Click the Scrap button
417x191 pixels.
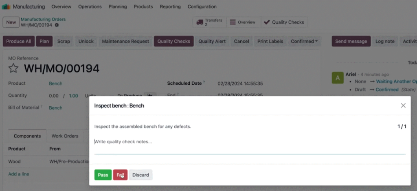[x=64, y=41]
